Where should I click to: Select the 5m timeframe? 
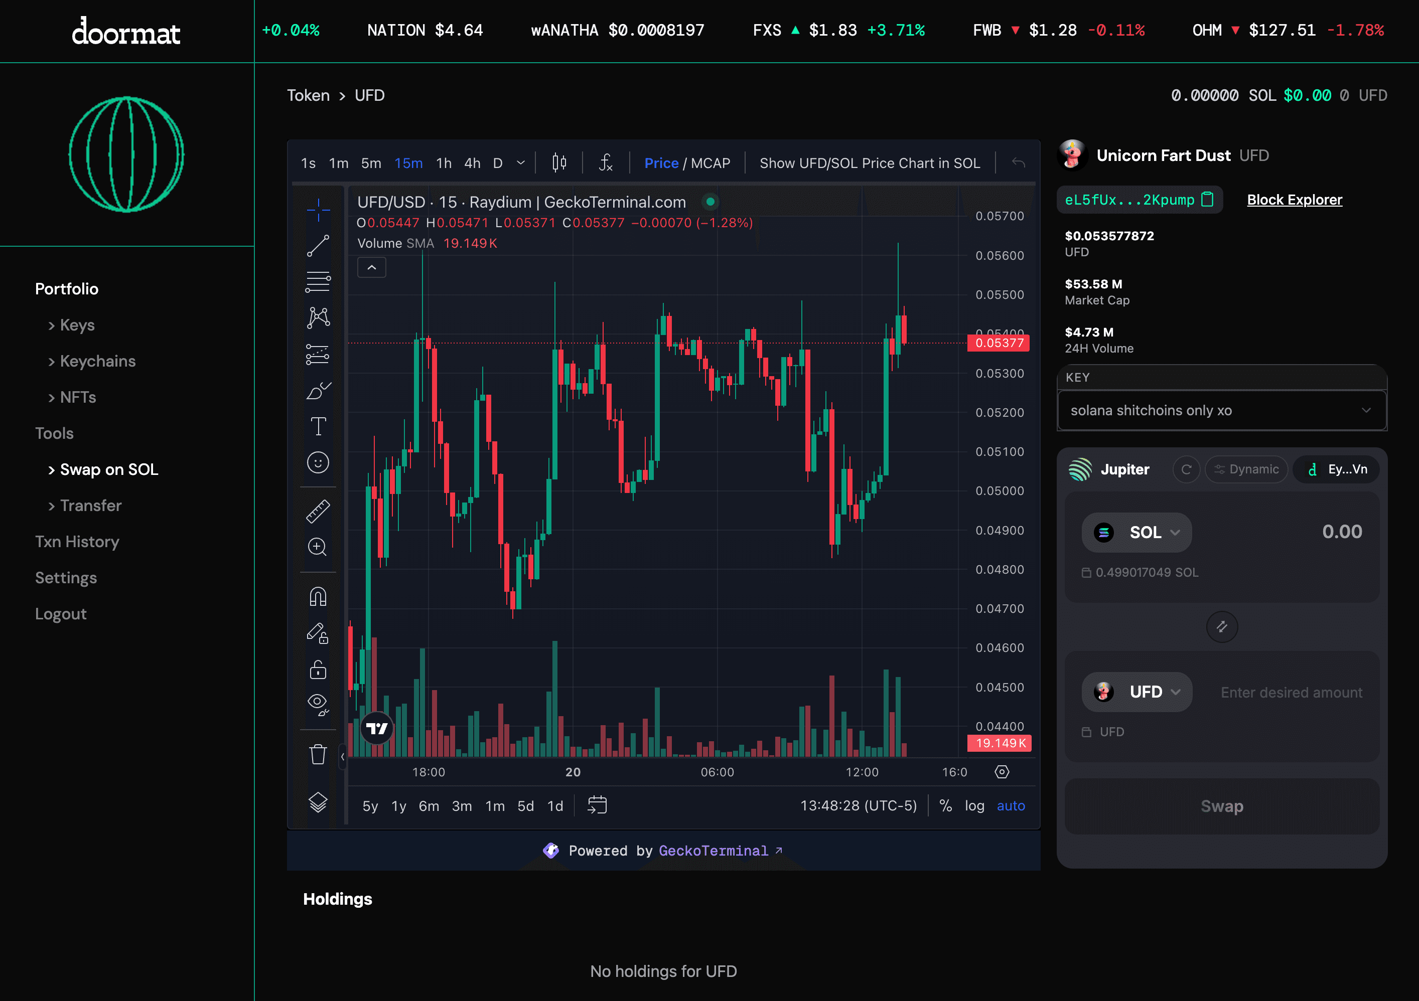pos(371,163)
